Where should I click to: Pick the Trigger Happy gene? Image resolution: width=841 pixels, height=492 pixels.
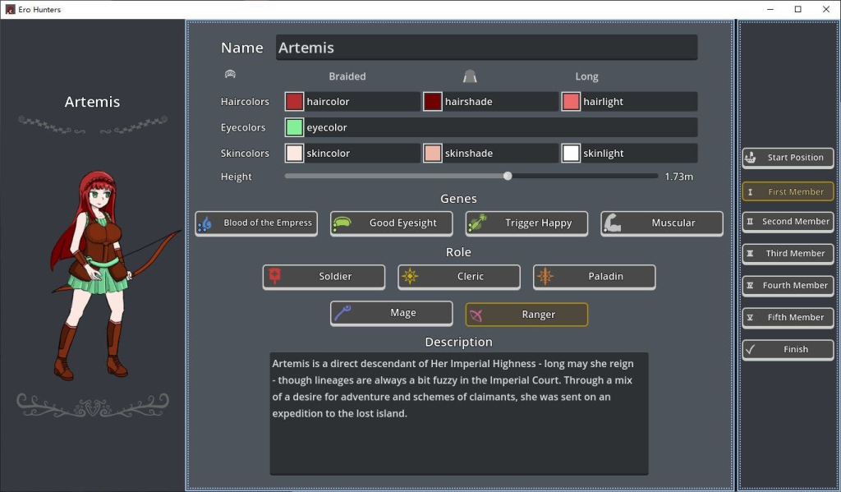(526, 223)
